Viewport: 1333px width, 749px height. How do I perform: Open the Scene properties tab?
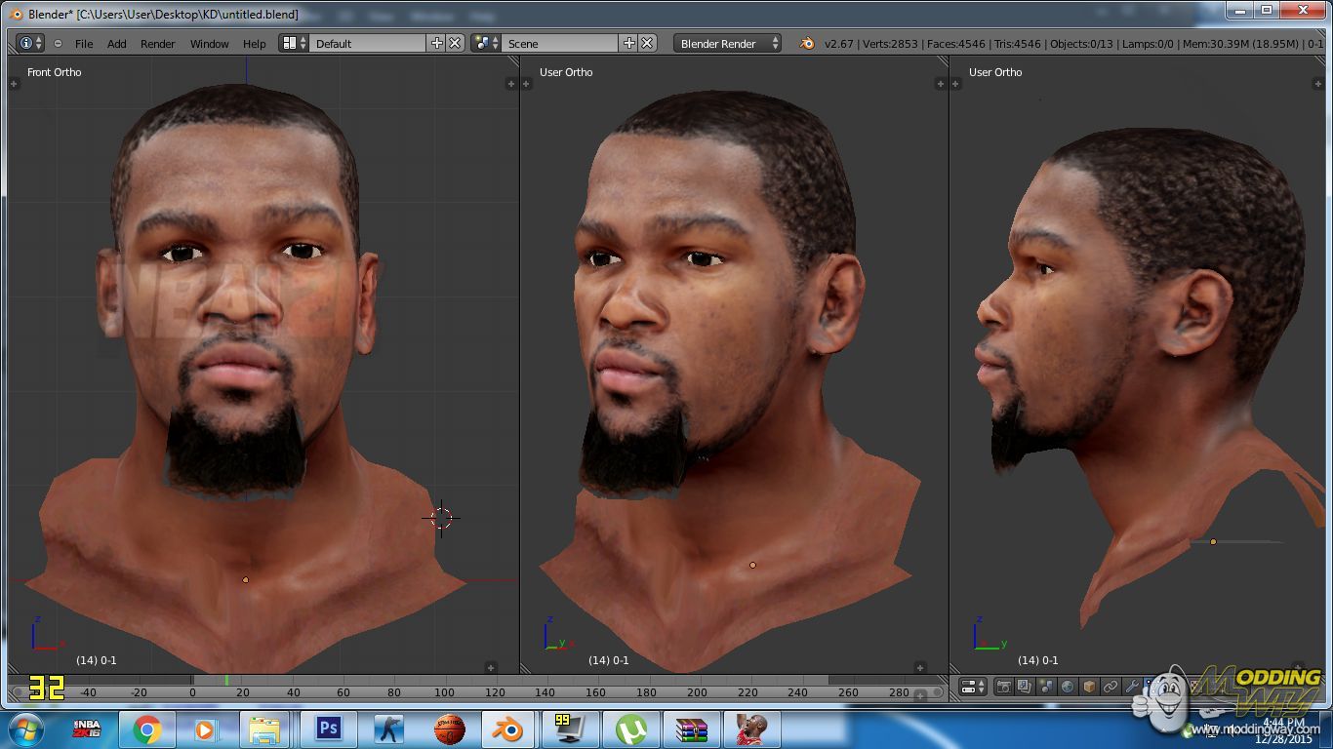tap(1046, 687)
